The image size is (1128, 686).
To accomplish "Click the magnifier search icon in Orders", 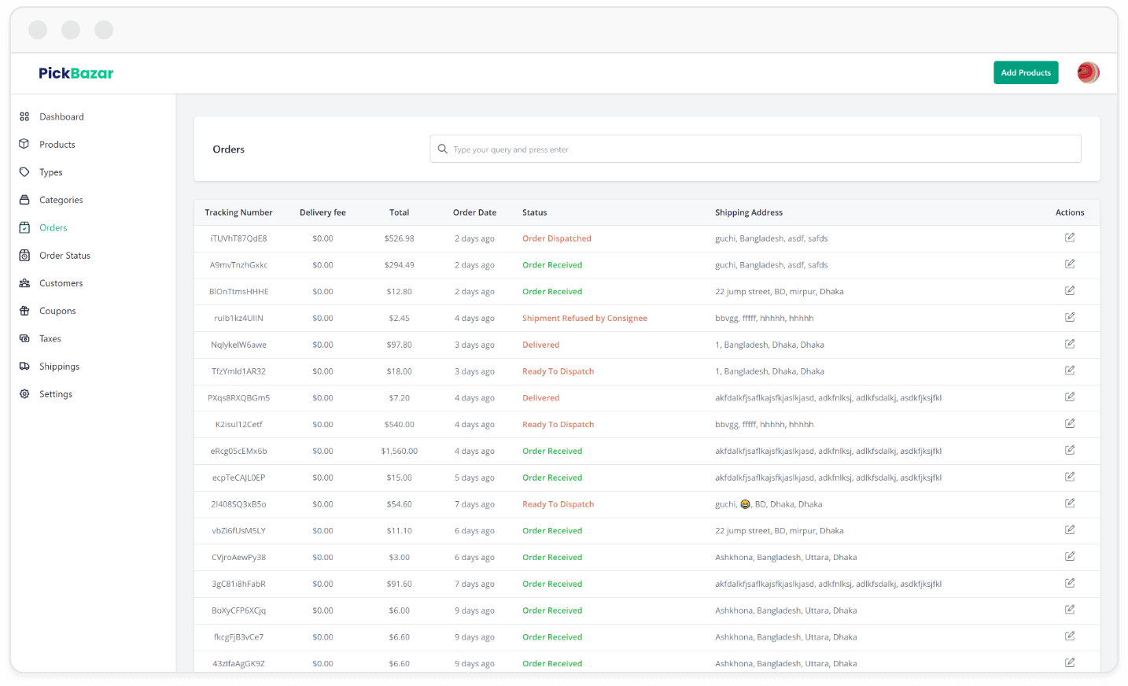I will [443, 149].
